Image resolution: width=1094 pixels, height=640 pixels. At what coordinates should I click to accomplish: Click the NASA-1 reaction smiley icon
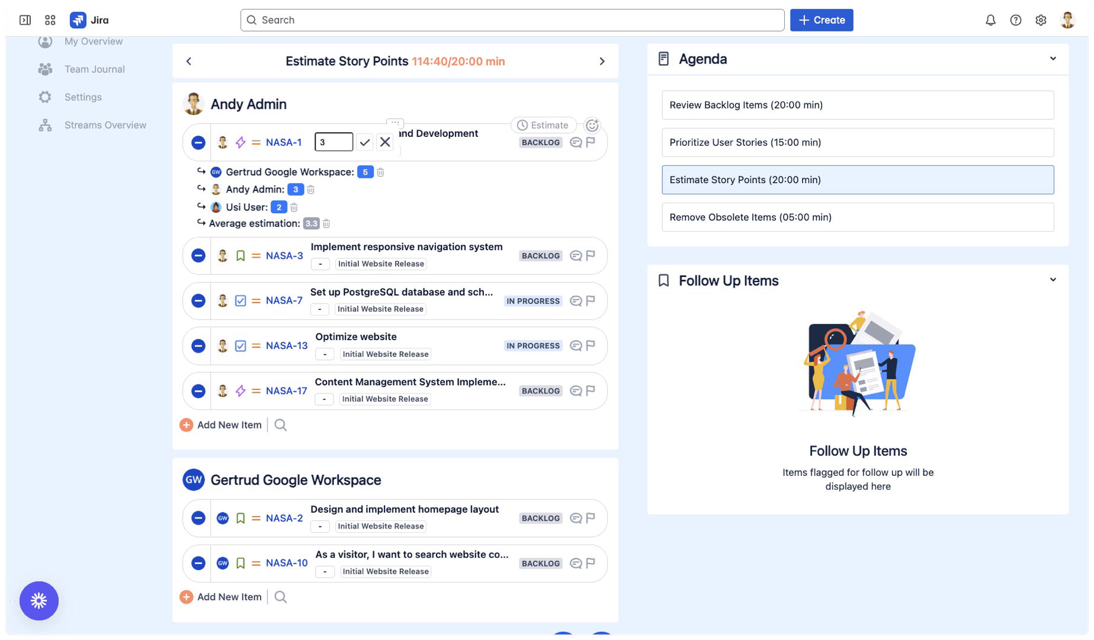(x=592, y=125)
